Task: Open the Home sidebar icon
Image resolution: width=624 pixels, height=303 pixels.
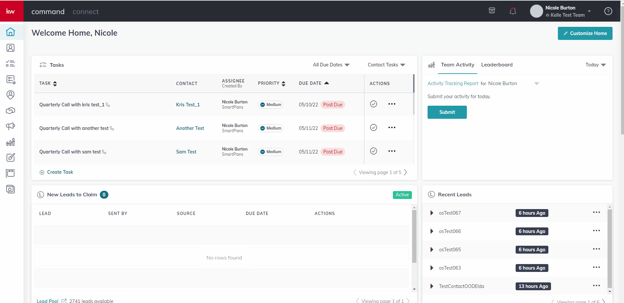Action: point(10,32)
